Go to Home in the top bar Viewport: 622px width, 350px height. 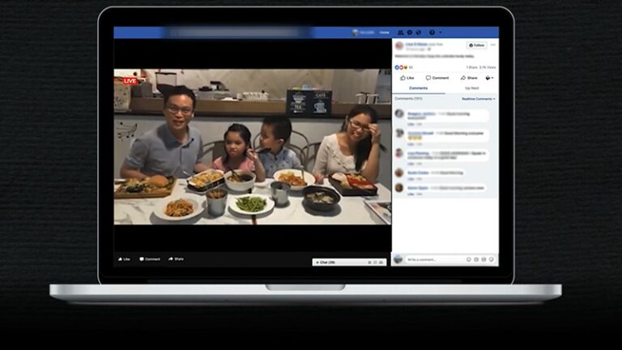tap(384, 32)
